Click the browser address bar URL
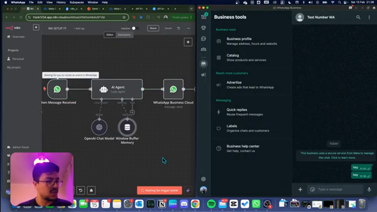 [x=69, y=17]
